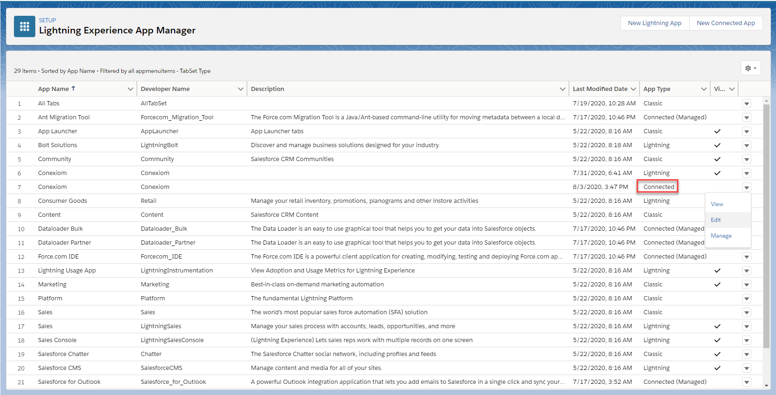Click the visible checkmark for Marketing
The image size is (776, 395).
pyautogui.click(x=717, y=285)
